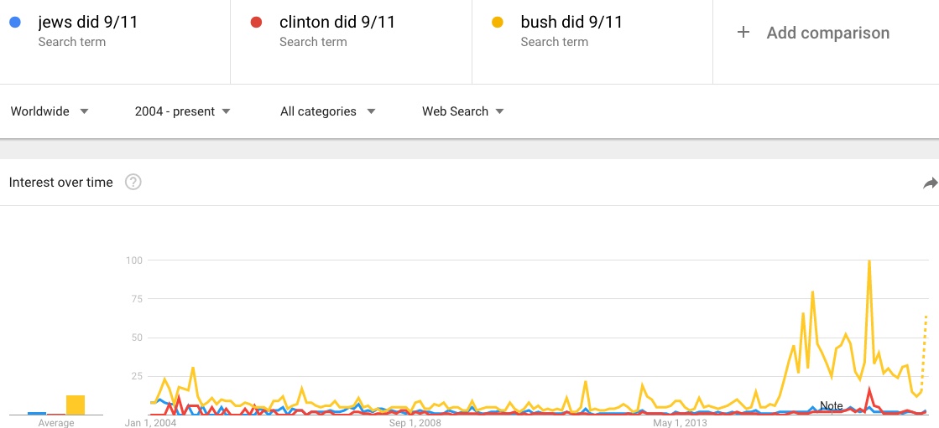Click the Sep 1, 2008 axis label
The width and height of the screenshot is (939, 428).
[x=415, y=423]
